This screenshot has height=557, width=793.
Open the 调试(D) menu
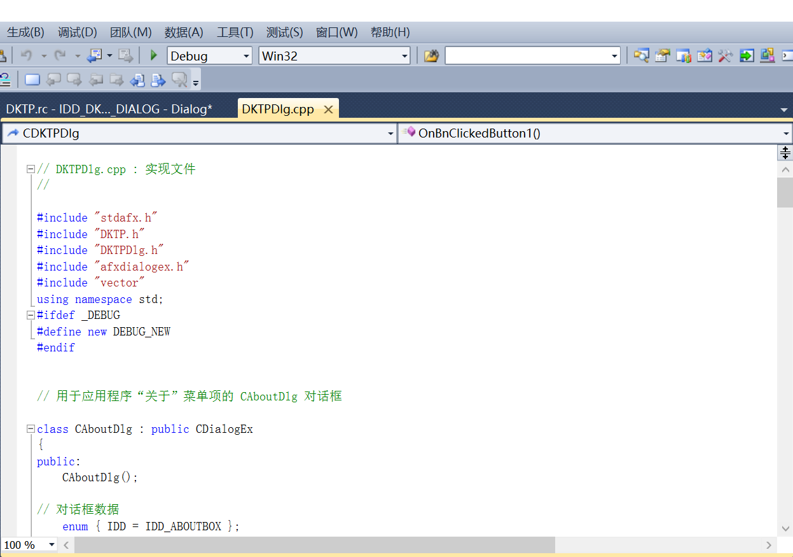click(x=78, y=32)
